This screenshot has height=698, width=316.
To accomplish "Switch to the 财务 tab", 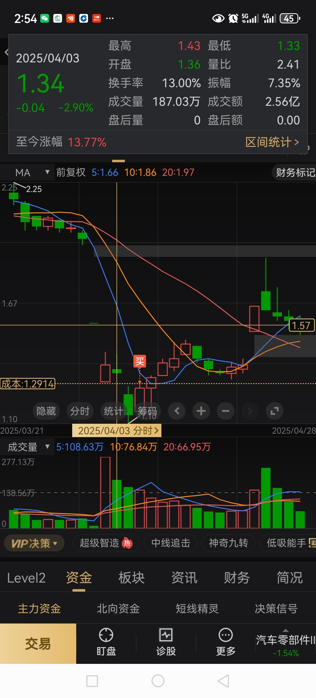I will click(237, 578).
